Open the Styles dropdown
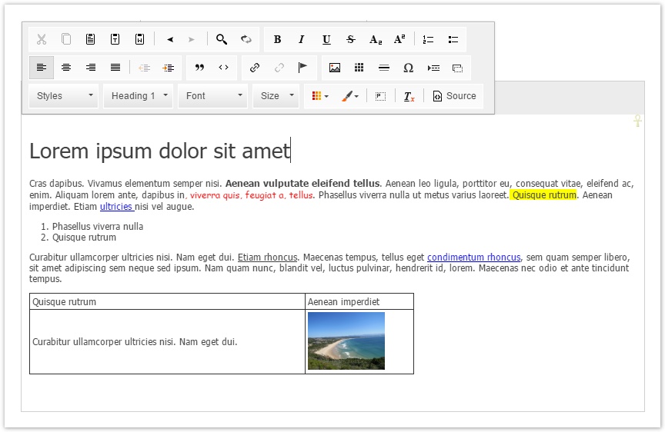Viewport: 665px width, 432px height. point(64,96)
